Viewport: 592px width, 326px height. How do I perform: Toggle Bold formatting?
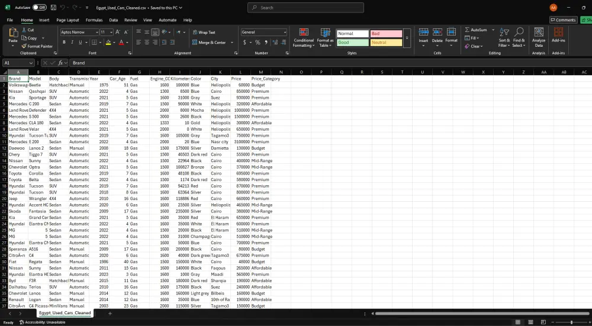[64, 42]
